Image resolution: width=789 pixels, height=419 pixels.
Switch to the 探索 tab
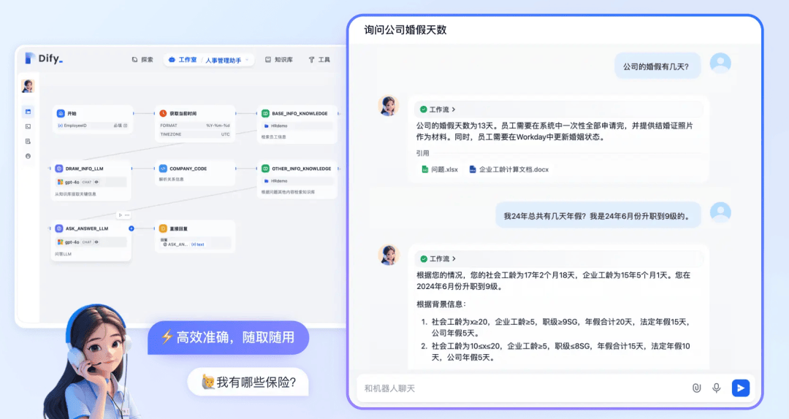tap(142, 60)
